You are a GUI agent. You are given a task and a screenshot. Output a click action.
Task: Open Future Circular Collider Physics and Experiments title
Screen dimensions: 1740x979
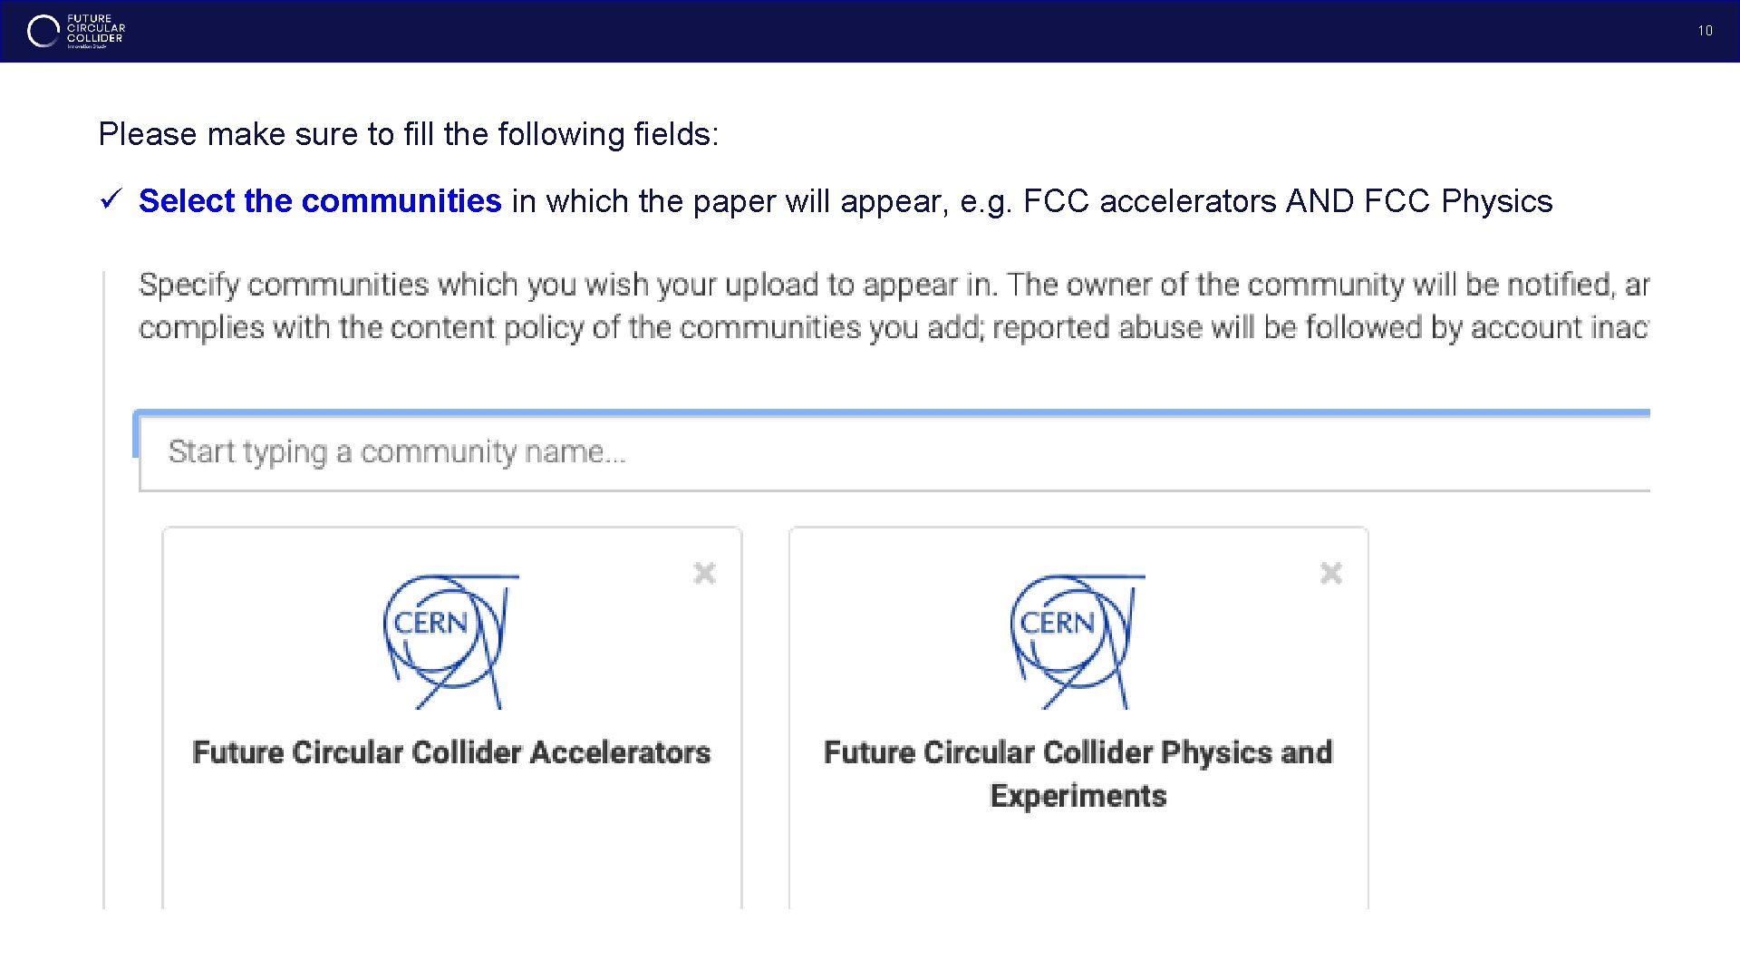tap(1078, 752)
